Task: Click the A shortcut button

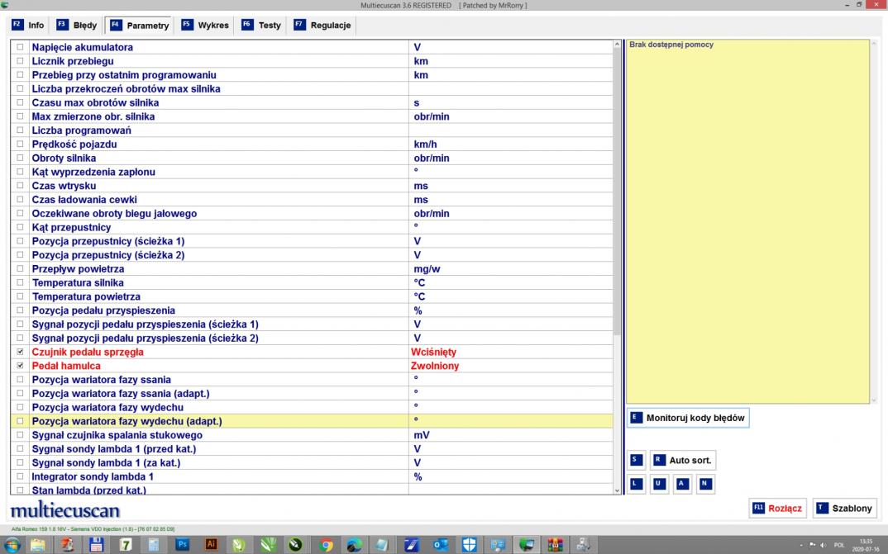Action: (682, 484)
